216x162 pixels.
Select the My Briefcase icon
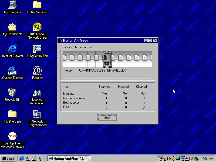pos(12,114)
